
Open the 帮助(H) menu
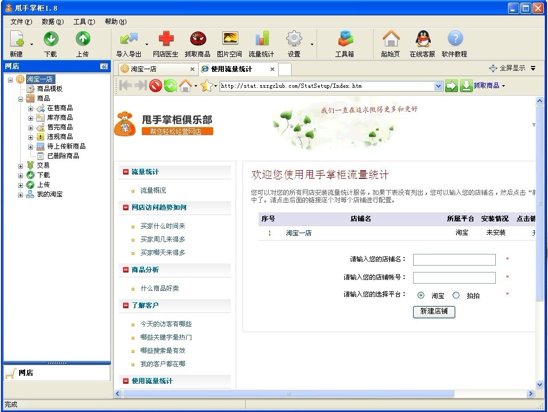[x=116, y=22]
